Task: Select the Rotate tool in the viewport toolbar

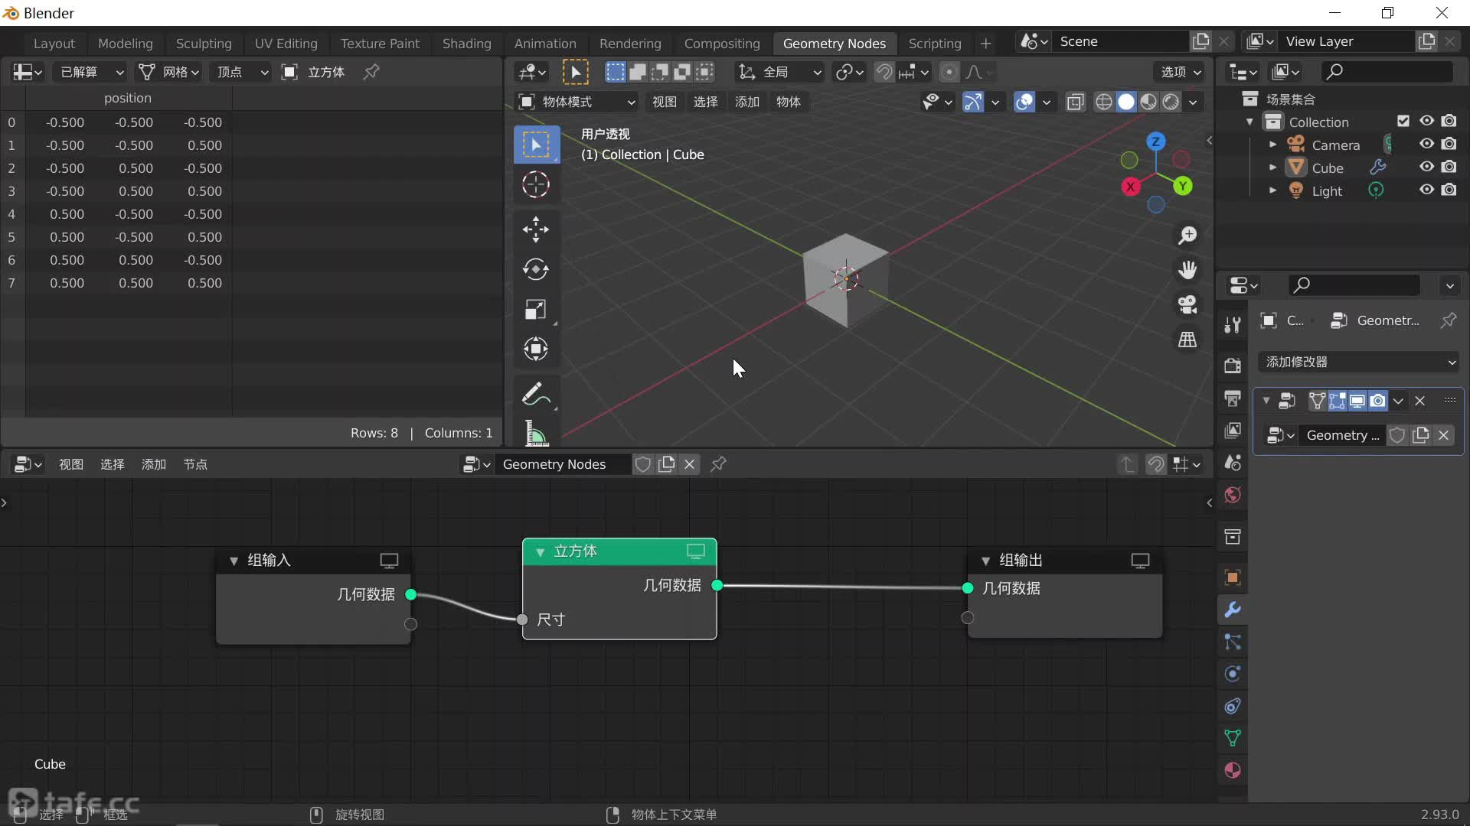Action: [x=536, y=269]
